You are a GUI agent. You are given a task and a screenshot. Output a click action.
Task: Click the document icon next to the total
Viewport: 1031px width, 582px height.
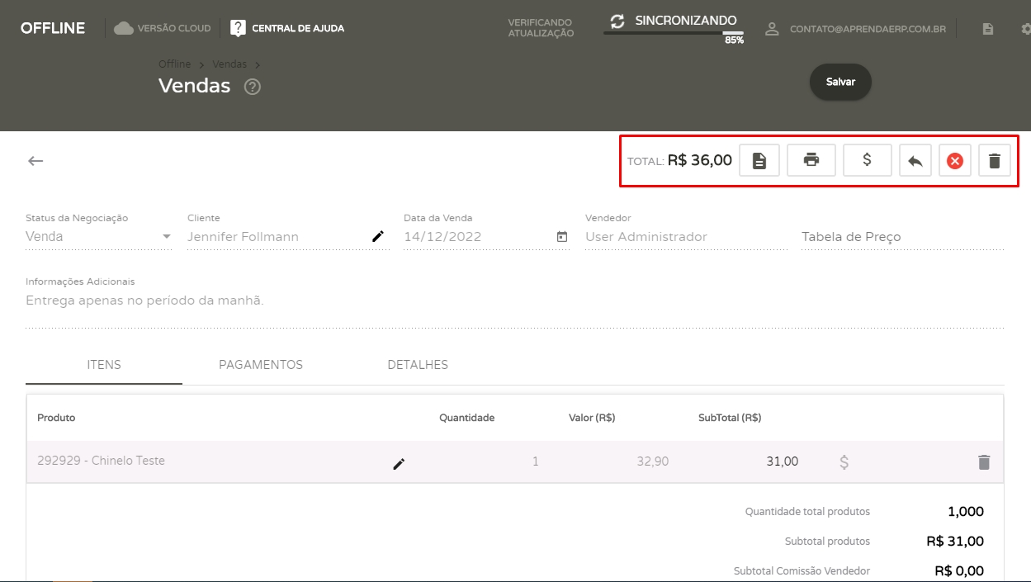(x=759, y=161)
